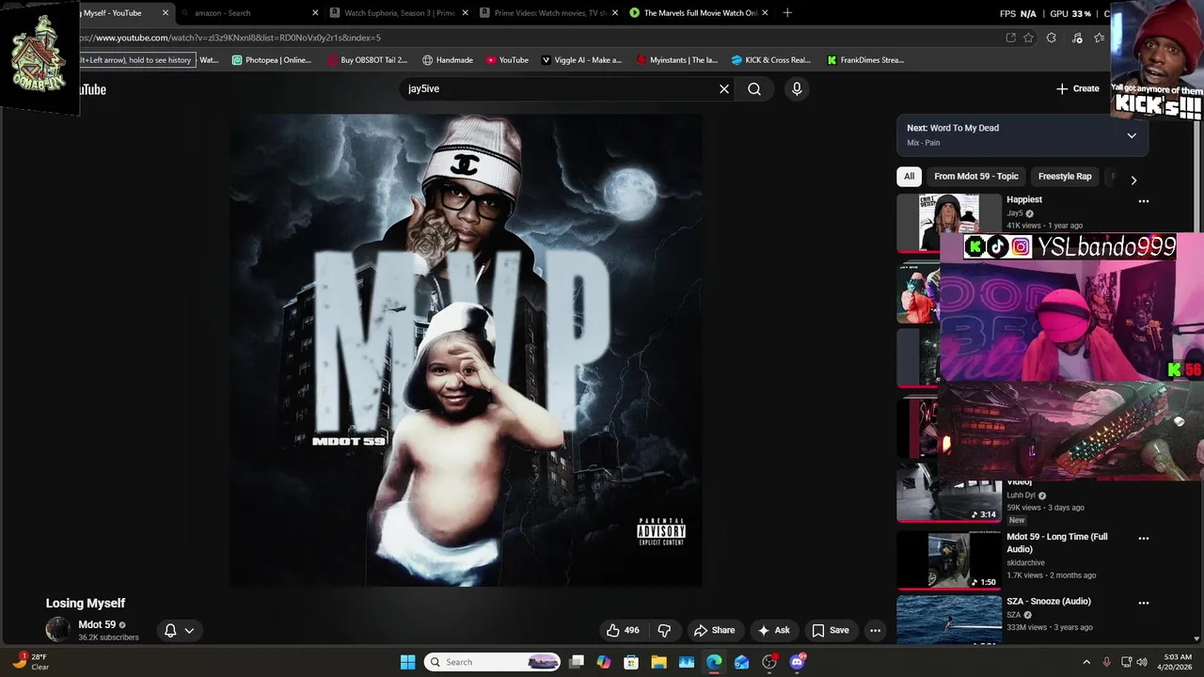Open Microsoft Store from the taskbar
Image resolution: width=1204 pixels, height=677 pixels.
click(x=631, y=662)
